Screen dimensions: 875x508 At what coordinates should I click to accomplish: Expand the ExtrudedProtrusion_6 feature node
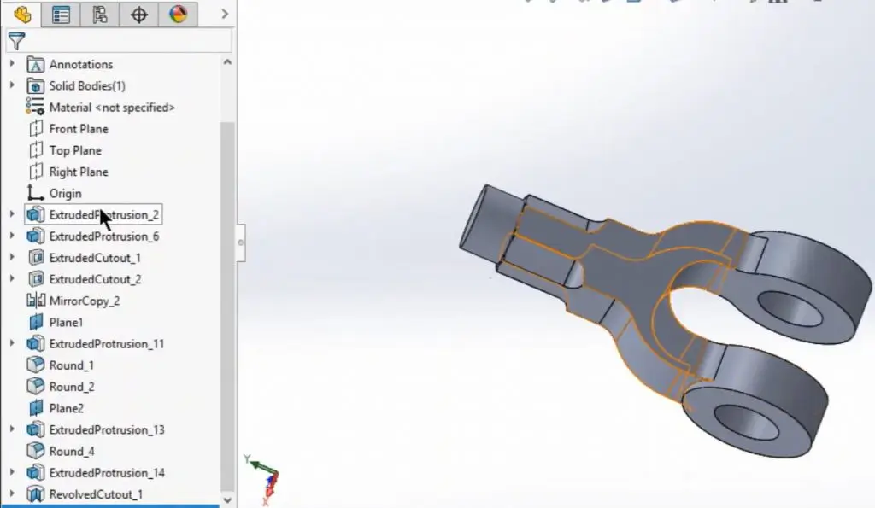click(x=12, y=236)
